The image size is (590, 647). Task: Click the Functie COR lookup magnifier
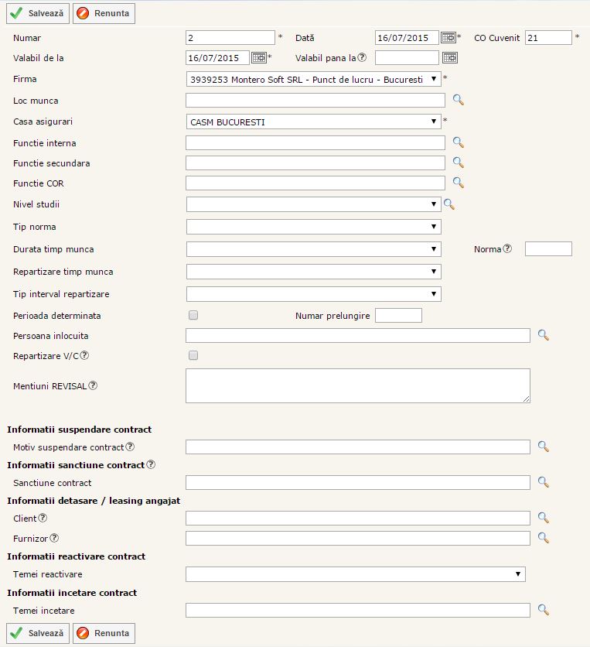pos(458,183)
